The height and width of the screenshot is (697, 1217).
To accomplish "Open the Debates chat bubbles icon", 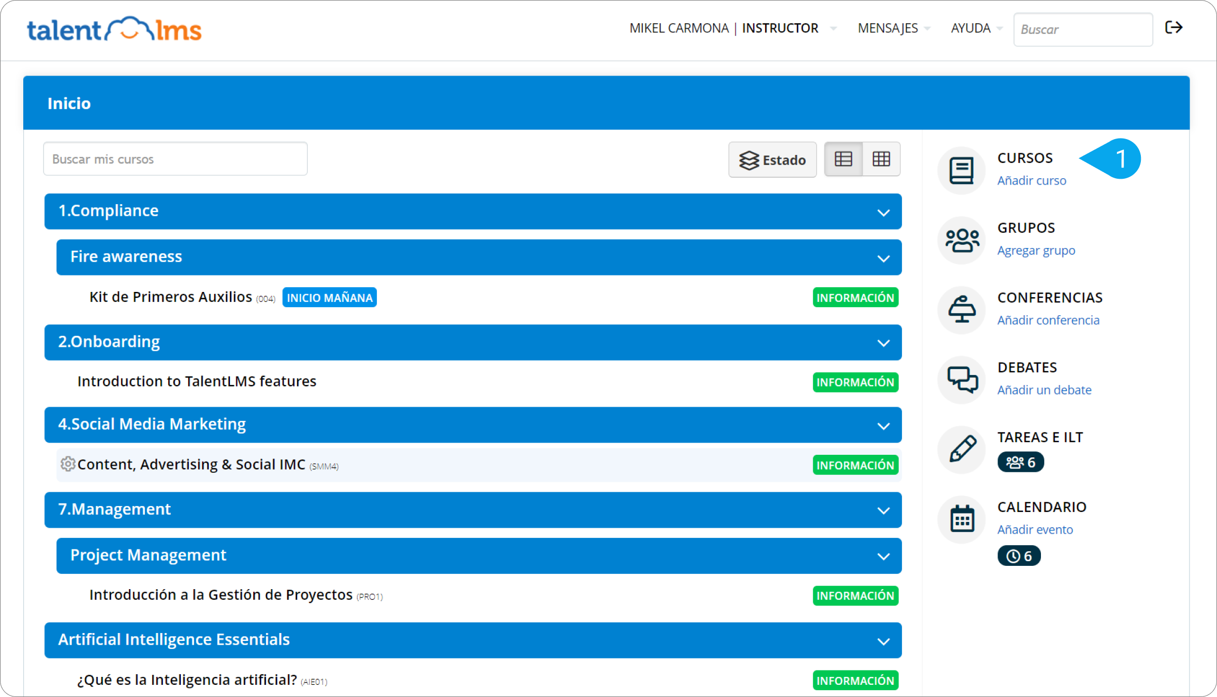I will 962,380.
